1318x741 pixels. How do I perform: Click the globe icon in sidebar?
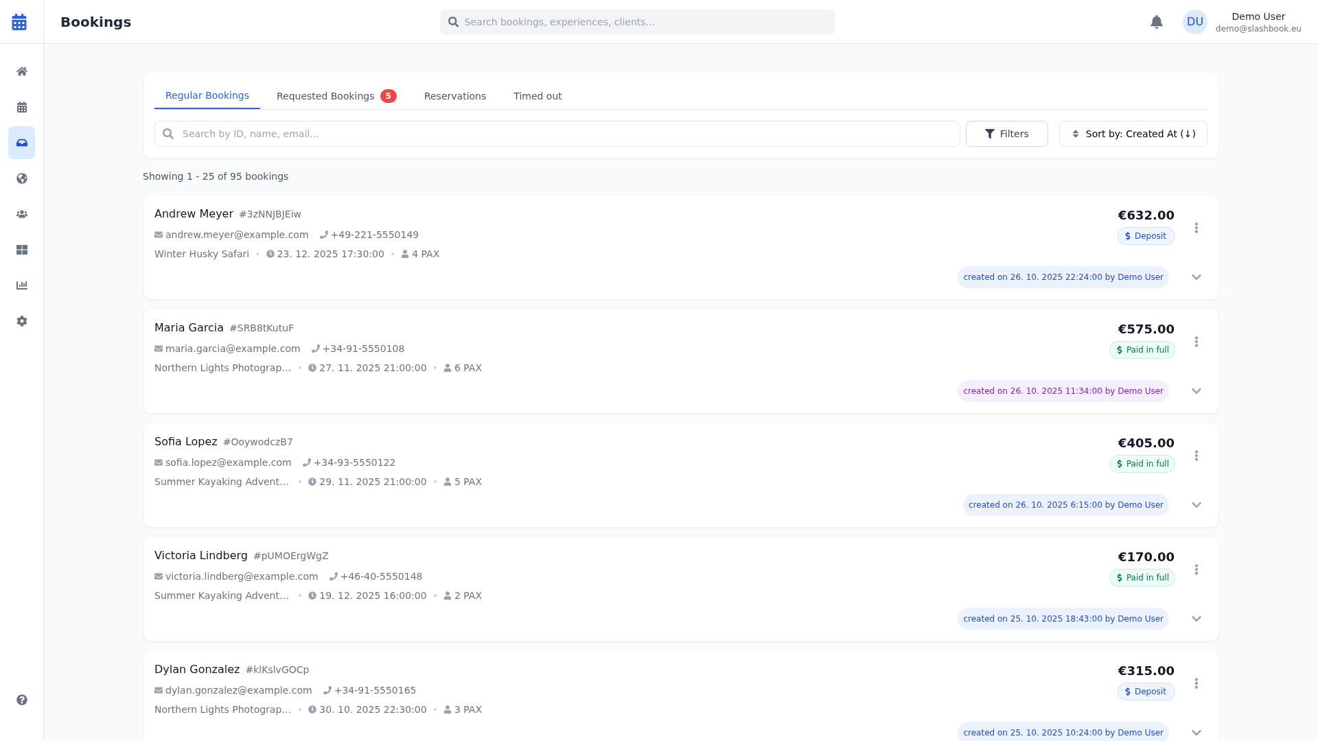[x=22, y=178]
